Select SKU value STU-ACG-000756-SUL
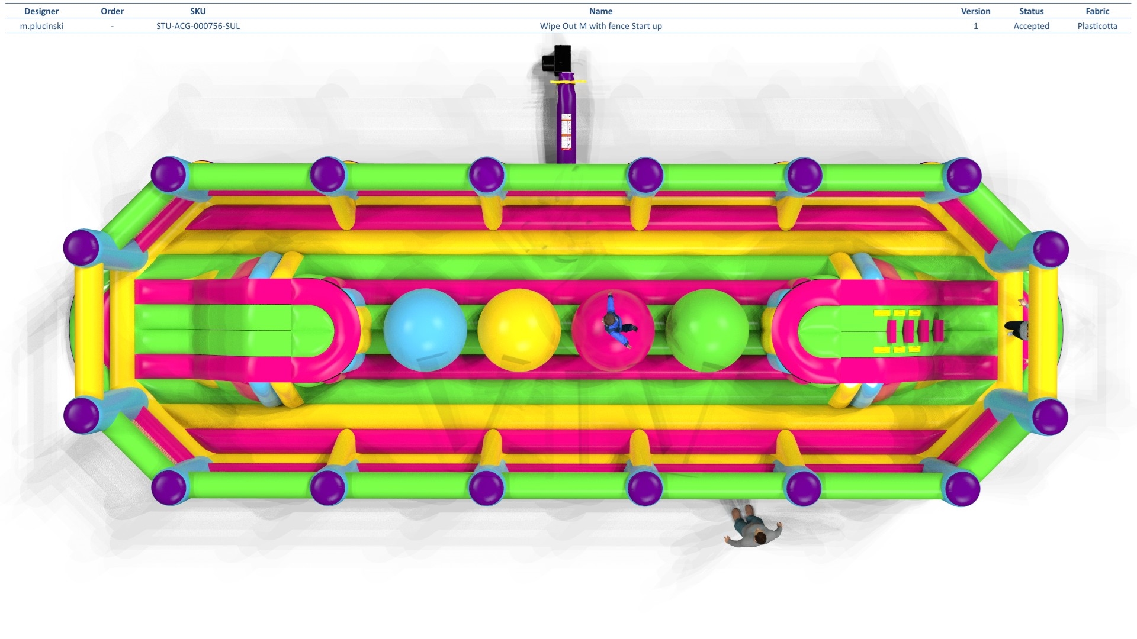 pos(198,26)
